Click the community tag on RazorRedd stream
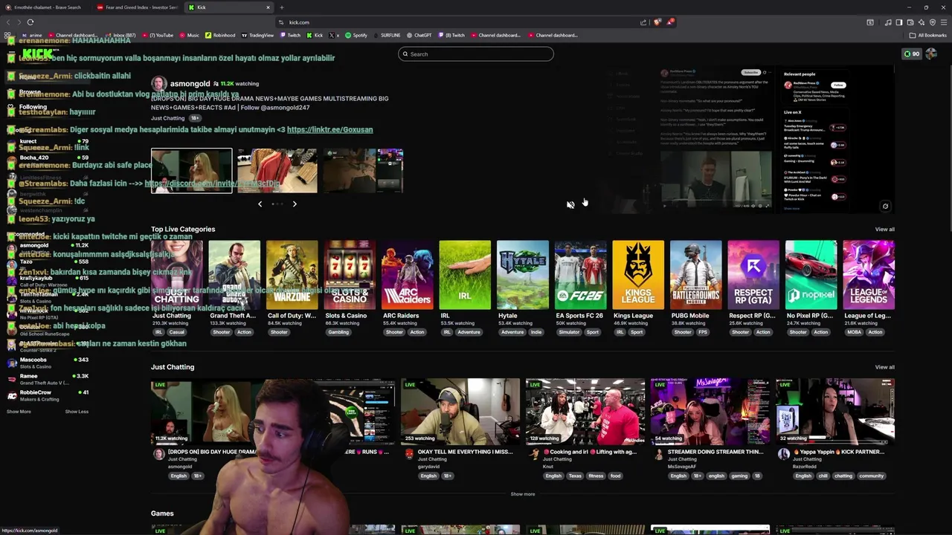952x535 pixels. point(871,476)
